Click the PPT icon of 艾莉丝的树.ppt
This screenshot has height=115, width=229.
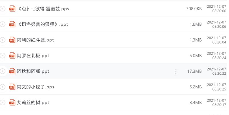(12, 102)
